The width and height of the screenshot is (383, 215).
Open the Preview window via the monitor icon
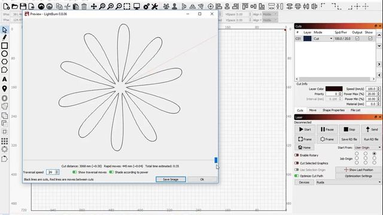[136, 7]
